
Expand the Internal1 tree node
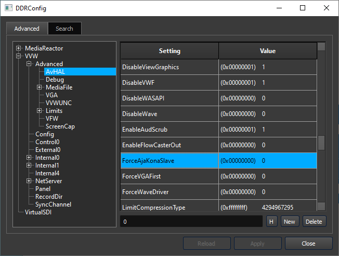point(29,165)
